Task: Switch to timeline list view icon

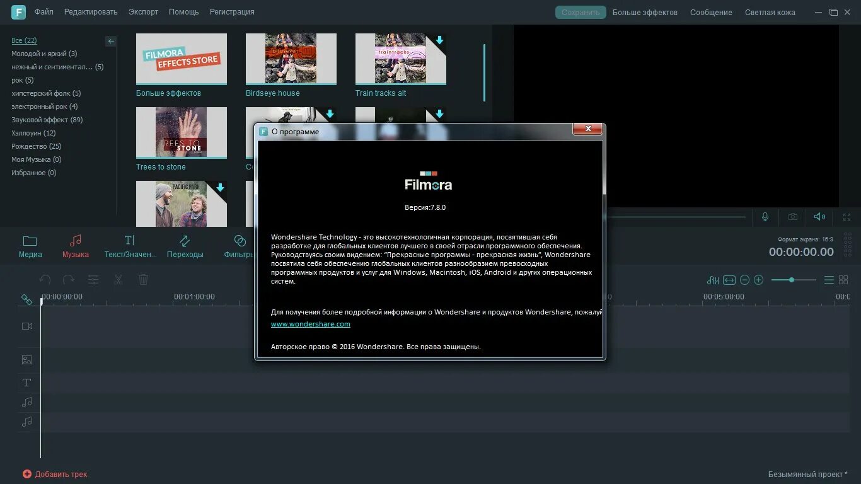Action: pyautogui.click(x=829, y=280)
